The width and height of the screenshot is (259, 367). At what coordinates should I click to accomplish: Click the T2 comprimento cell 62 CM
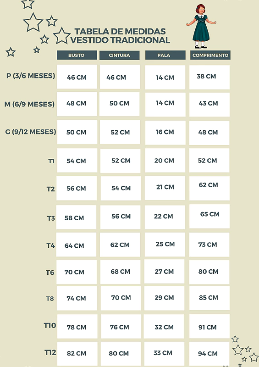click(209, 188)
